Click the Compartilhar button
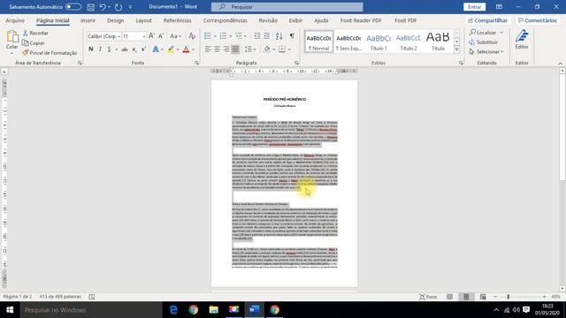 (487, 20)
